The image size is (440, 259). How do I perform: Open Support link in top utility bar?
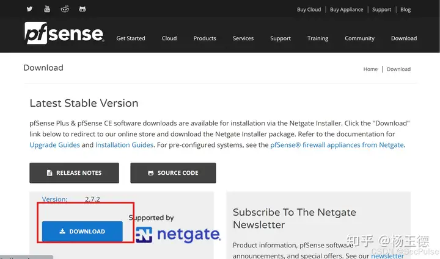[x=381, y=10]
